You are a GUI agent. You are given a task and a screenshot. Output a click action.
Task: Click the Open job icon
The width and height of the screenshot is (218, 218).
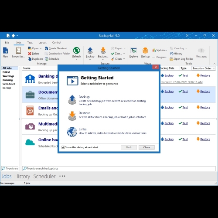(30, 48)
